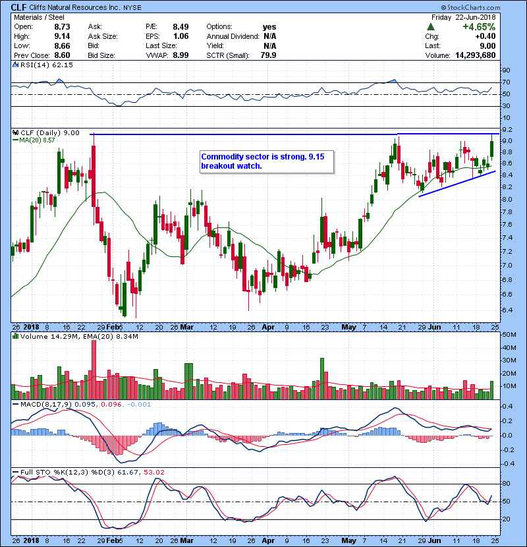Click the May label on price chart axis
The height and width of the screenshot is (547, 527).
click(x=348, y=327)
